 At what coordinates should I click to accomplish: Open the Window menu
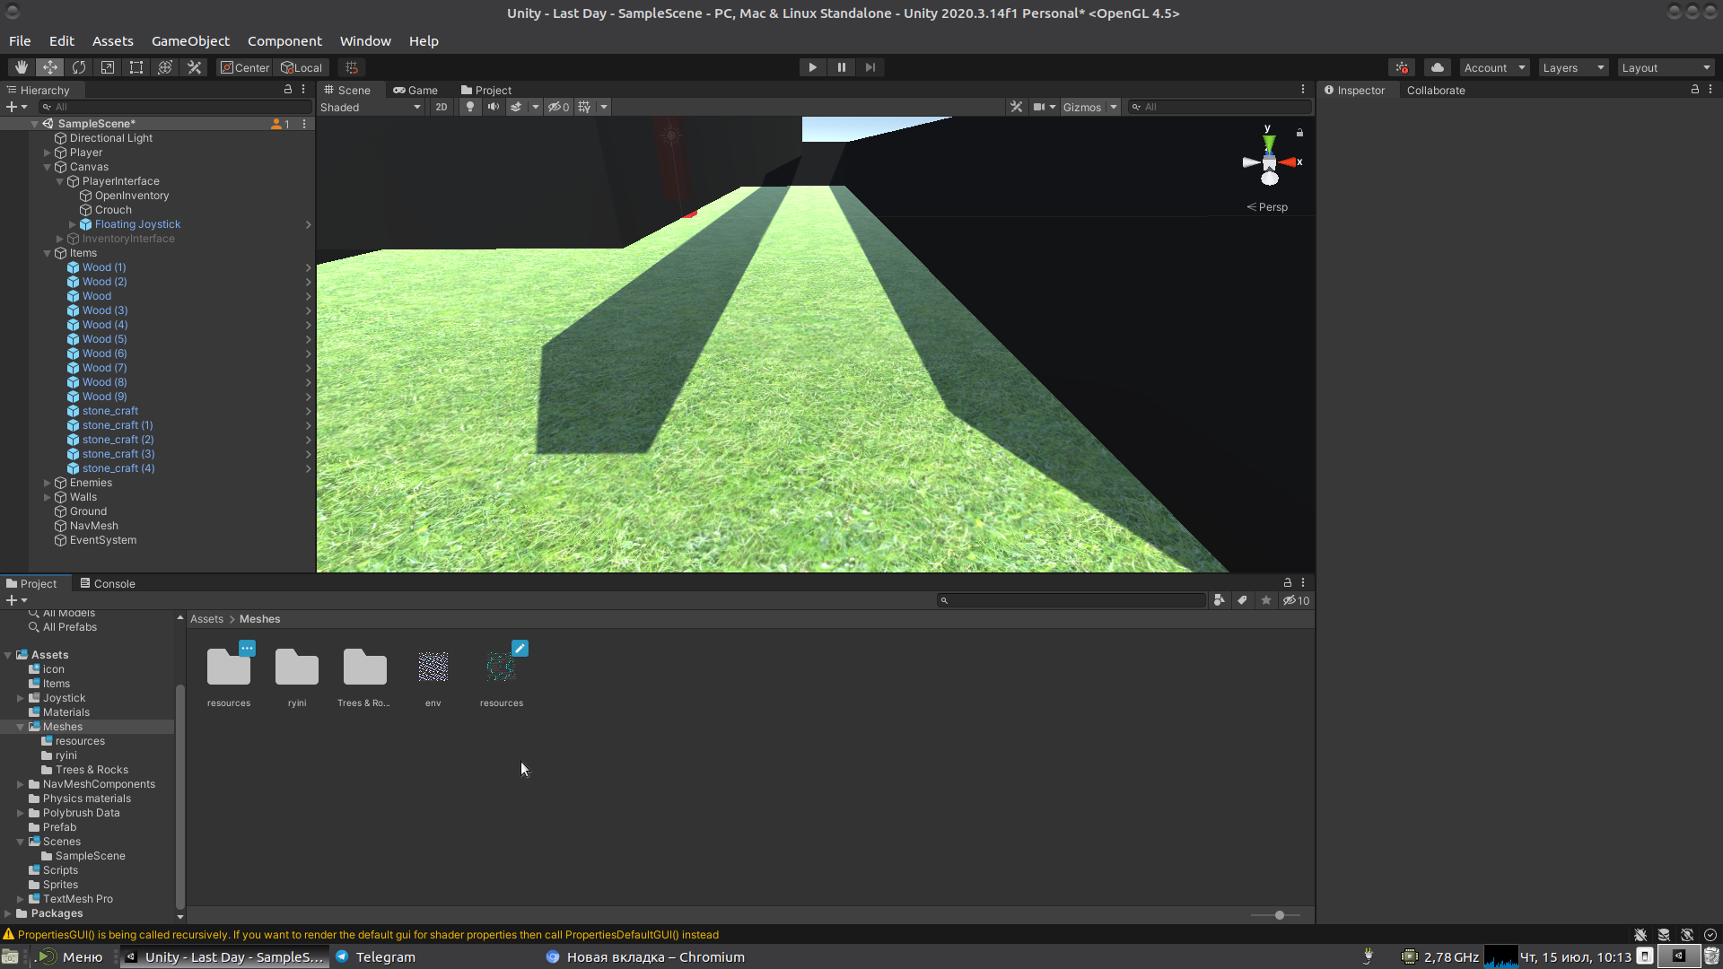point(365,41)
